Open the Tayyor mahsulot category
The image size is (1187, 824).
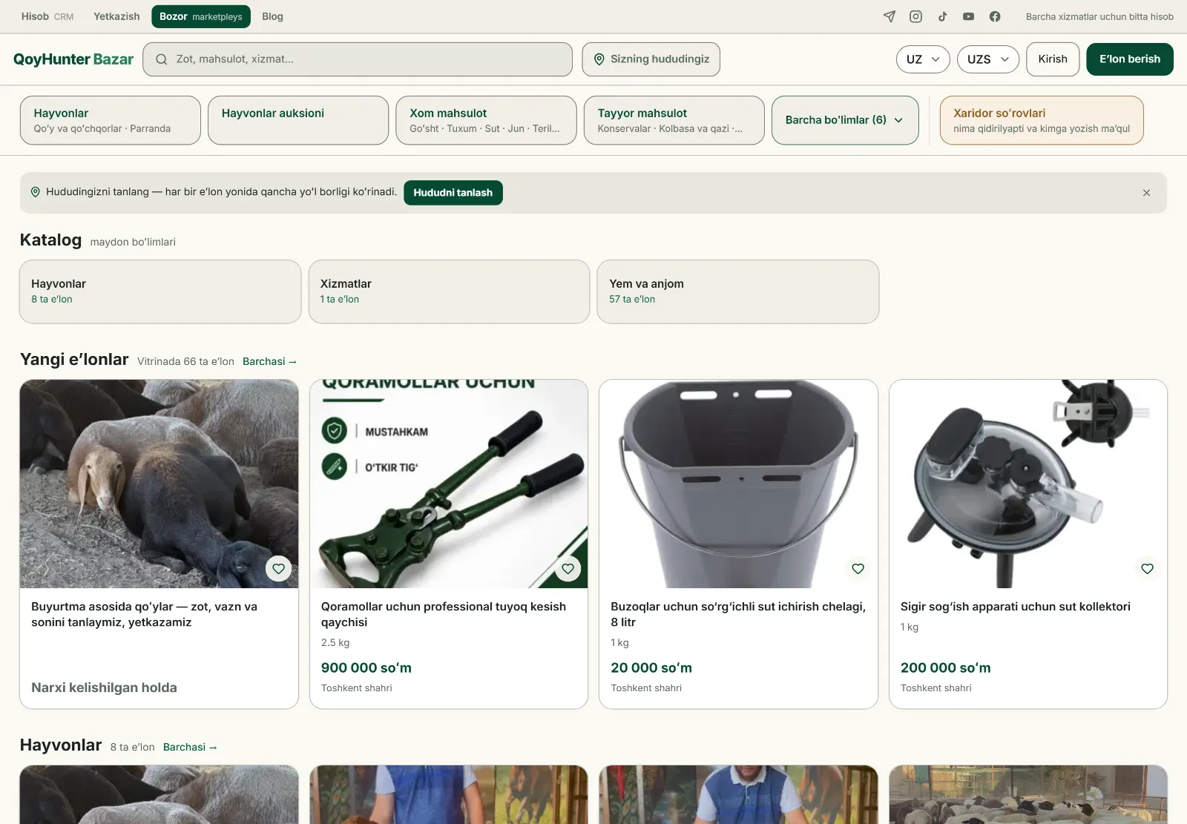point(674,120)
